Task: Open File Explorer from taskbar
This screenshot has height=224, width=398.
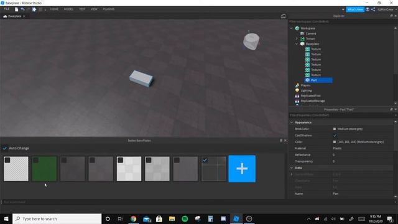Action: [x=172, y=218]
